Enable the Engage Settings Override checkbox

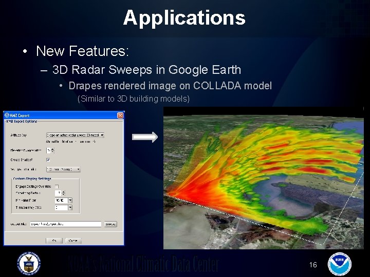[x=57, y=187]
